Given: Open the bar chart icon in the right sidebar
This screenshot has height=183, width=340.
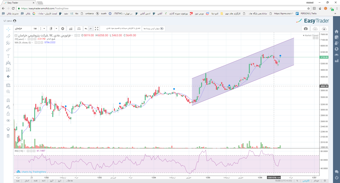Looking at the screenshot, I should click(336, 61).
